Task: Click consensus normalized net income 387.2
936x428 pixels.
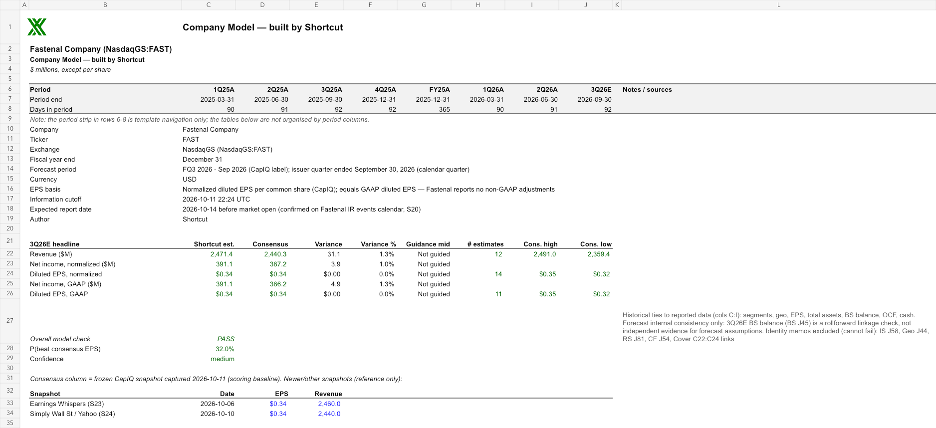Action: [x=278, y=264]
